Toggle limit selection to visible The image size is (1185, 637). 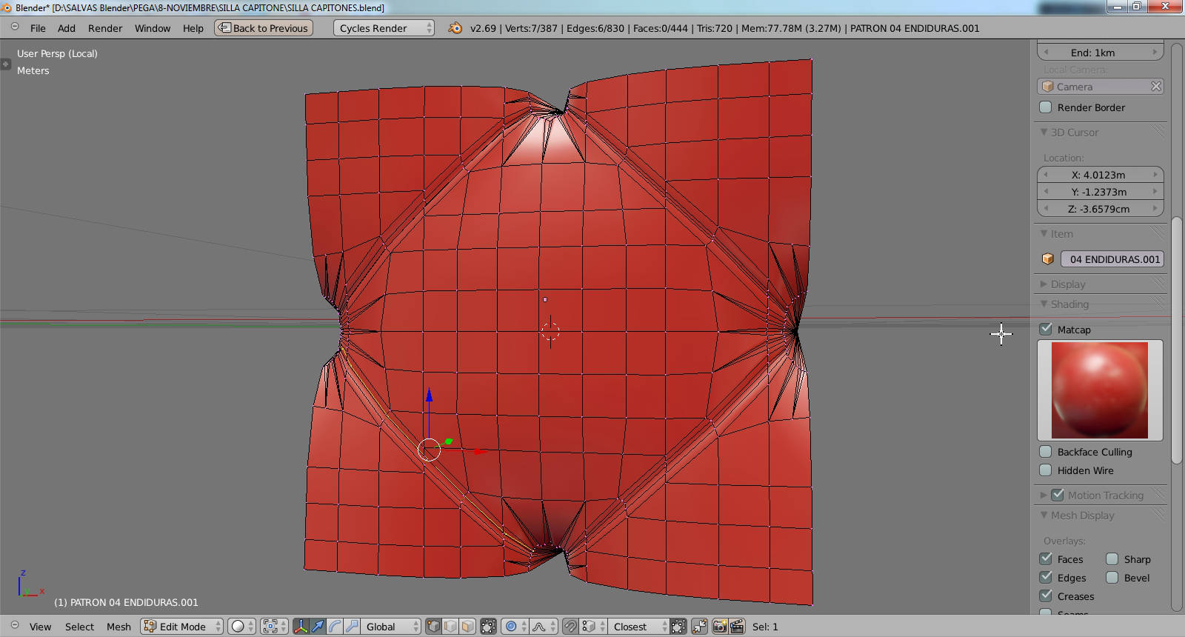(x=488, y=627)
